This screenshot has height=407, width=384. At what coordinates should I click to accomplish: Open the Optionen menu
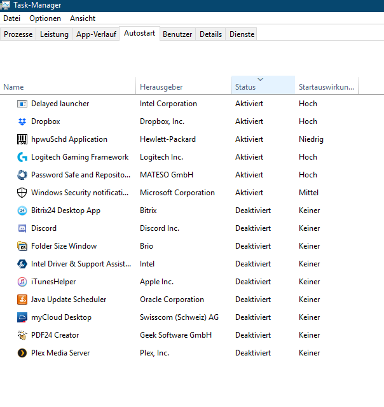click(45, 18)
